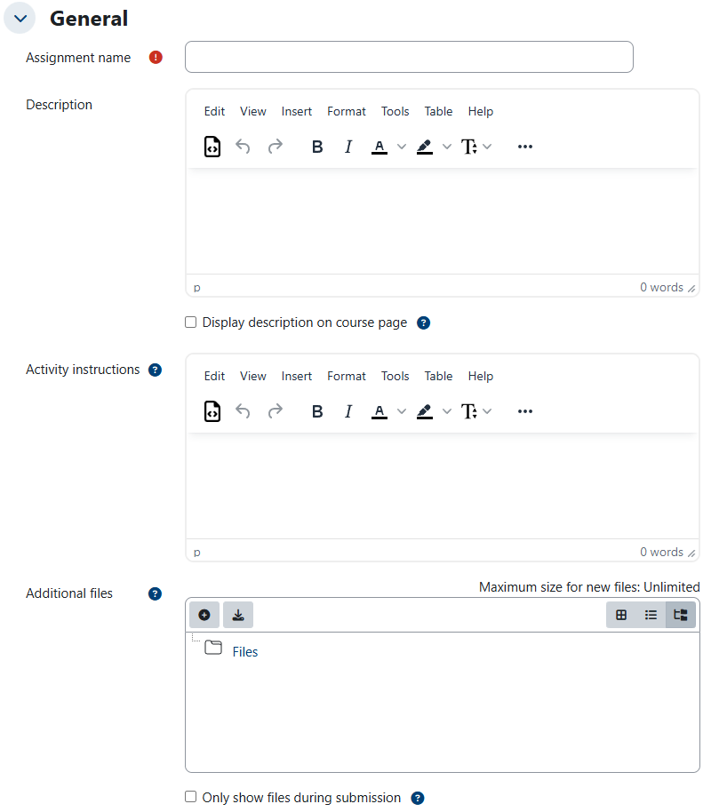Click undo icon in Description editor
703x812 pixels.
pyautogui.click(x=243, y=147)
